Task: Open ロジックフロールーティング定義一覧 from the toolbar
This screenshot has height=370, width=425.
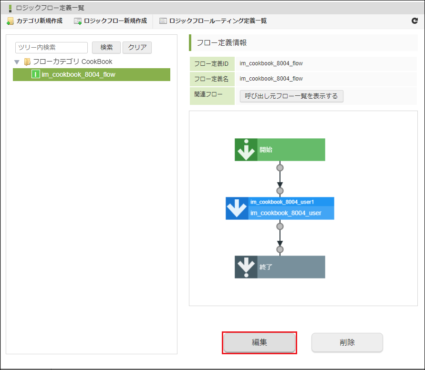Action: (x=218, y=21)
